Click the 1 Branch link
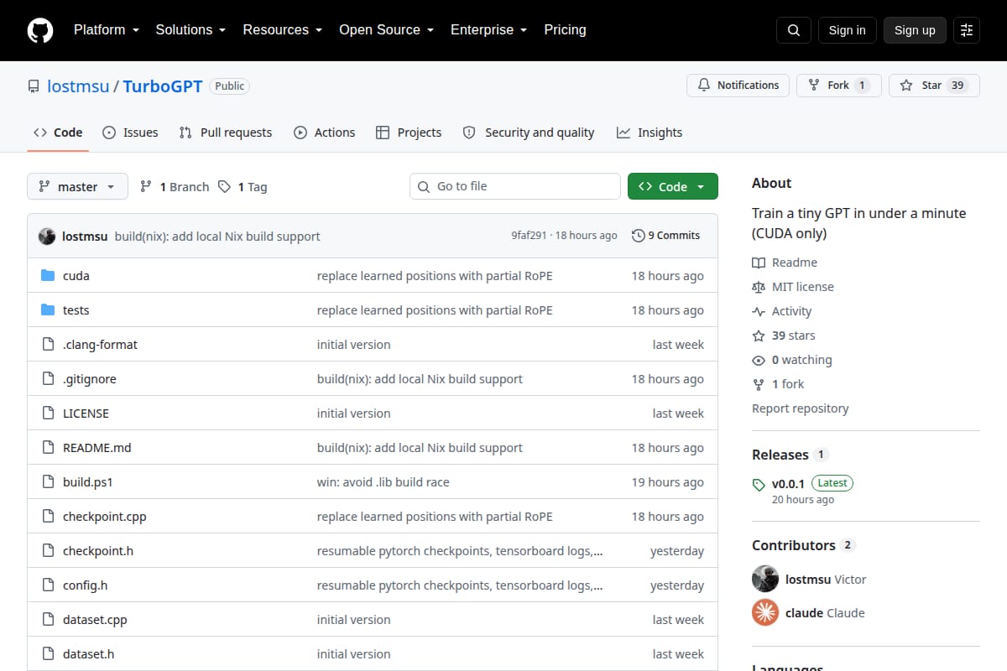1007x671 pixels. (175, 187)
